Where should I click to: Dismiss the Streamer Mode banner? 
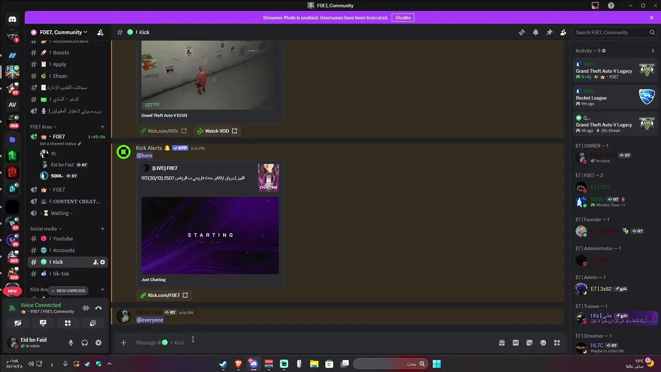pos(652,18)
